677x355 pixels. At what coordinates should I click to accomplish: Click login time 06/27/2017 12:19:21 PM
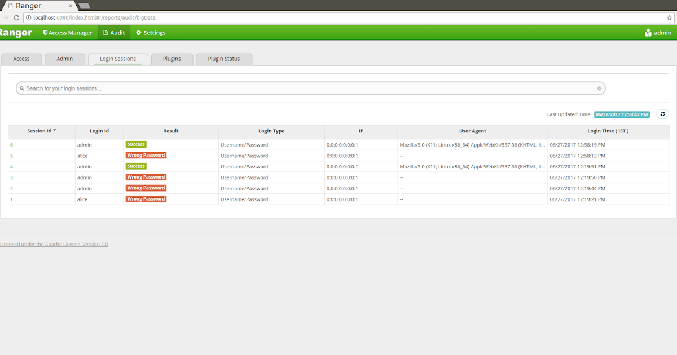577,199
